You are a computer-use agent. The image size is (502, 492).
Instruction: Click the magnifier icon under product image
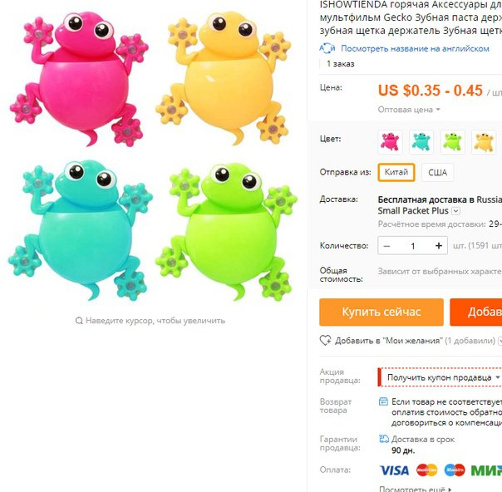(x=79, y=321)
